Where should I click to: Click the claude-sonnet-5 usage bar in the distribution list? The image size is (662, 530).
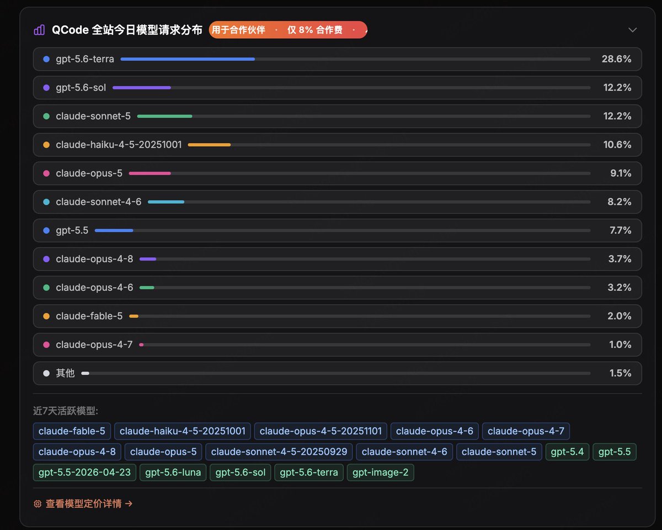[364, 116]
